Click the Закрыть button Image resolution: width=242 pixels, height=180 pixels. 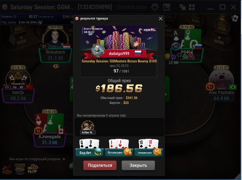tap(138, 165)
